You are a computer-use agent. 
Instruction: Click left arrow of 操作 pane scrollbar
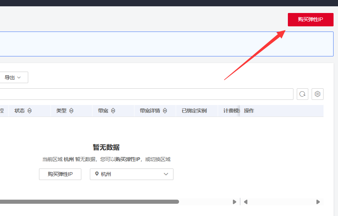(246, 202)
